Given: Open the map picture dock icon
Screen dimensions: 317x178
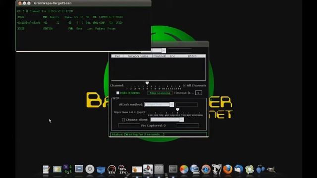Looking at the screenshot, I should 57,169.
